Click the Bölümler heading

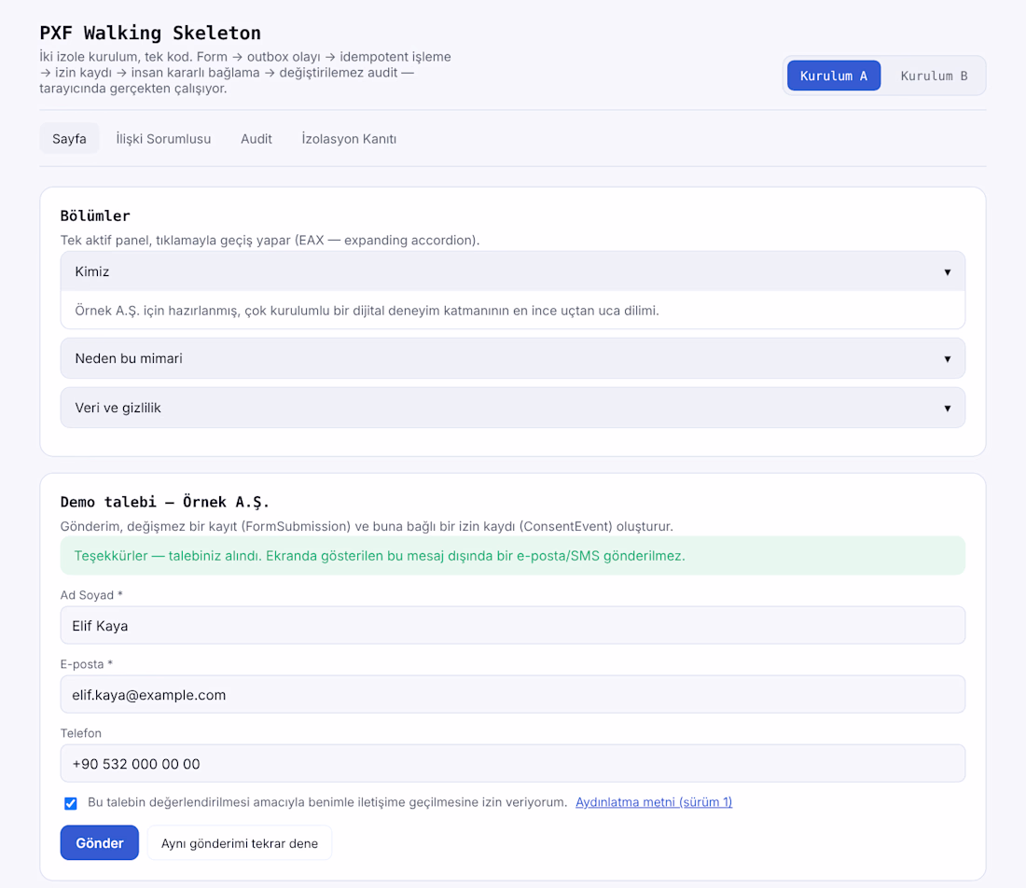95,216
